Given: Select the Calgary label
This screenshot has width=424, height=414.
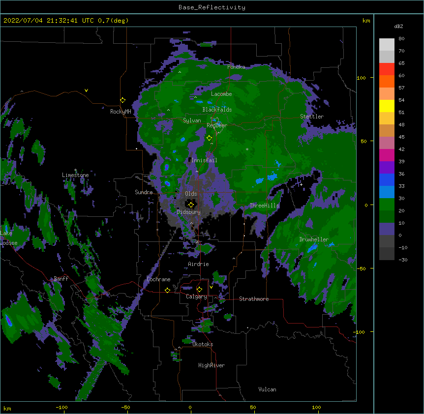Looking at the screenshot, I should coord(196,296).
